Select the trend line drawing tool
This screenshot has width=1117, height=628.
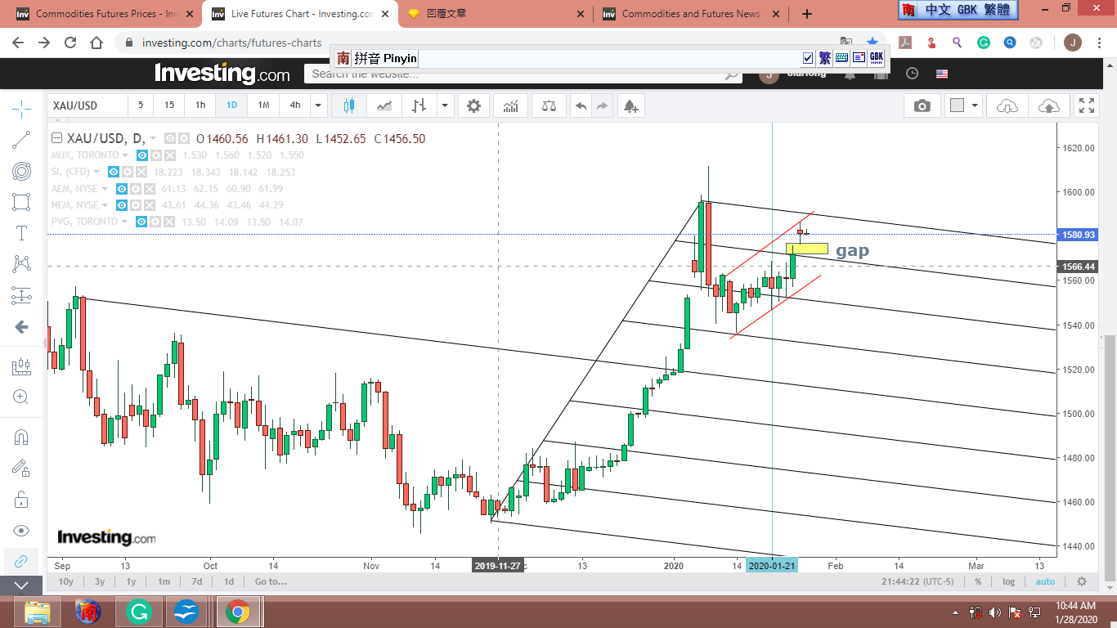(22, 140)
